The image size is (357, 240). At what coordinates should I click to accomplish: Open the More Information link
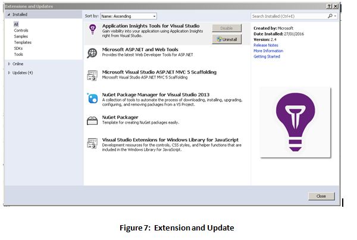[x=268, y=51]
